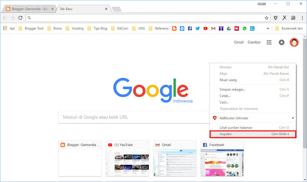Open a new tab with the new-tab button
The height and width of the screenshot is (182, 307).
117,9
